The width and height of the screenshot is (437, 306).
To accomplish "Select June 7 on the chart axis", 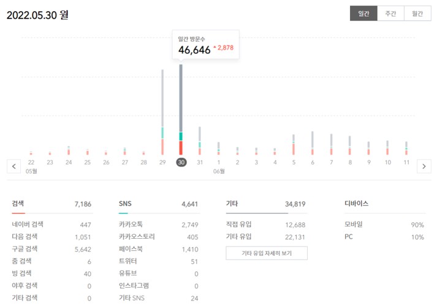I will pyautogui.click(x=332, y=162).
